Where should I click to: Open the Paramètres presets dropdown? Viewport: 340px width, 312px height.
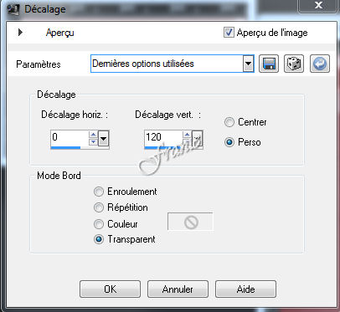coord(248,64)
